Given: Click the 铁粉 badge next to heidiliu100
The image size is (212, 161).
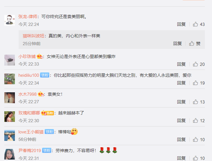Looking at the screenshot, I should coord(45,75).
